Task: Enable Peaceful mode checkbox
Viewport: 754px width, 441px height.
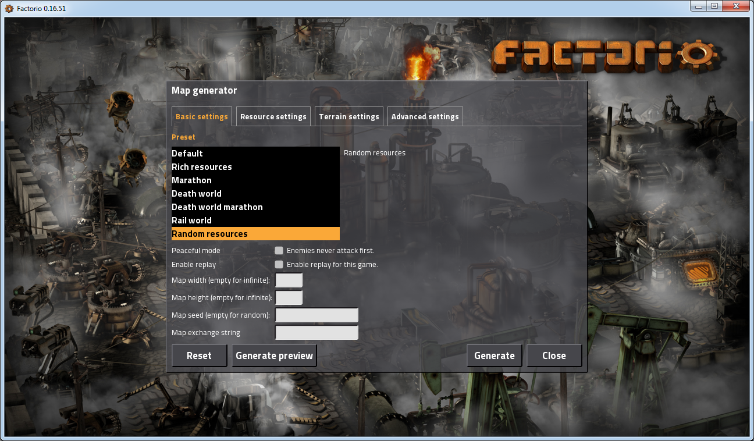Action: 279,251
